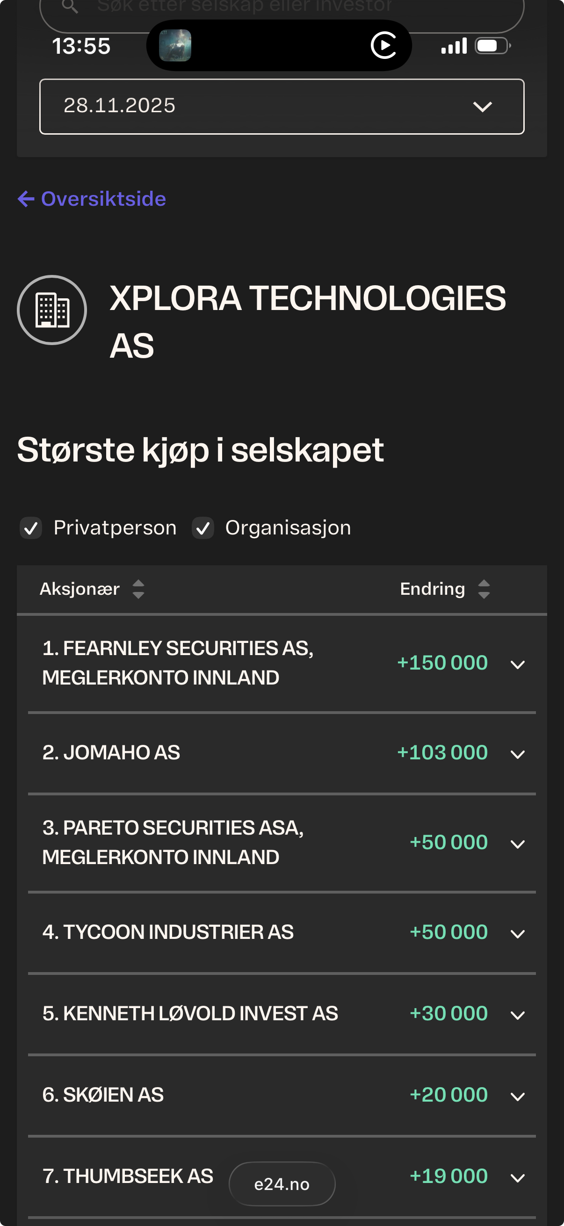Expand the THUMBSEEK AS row chevron

tap(517, 1178)
